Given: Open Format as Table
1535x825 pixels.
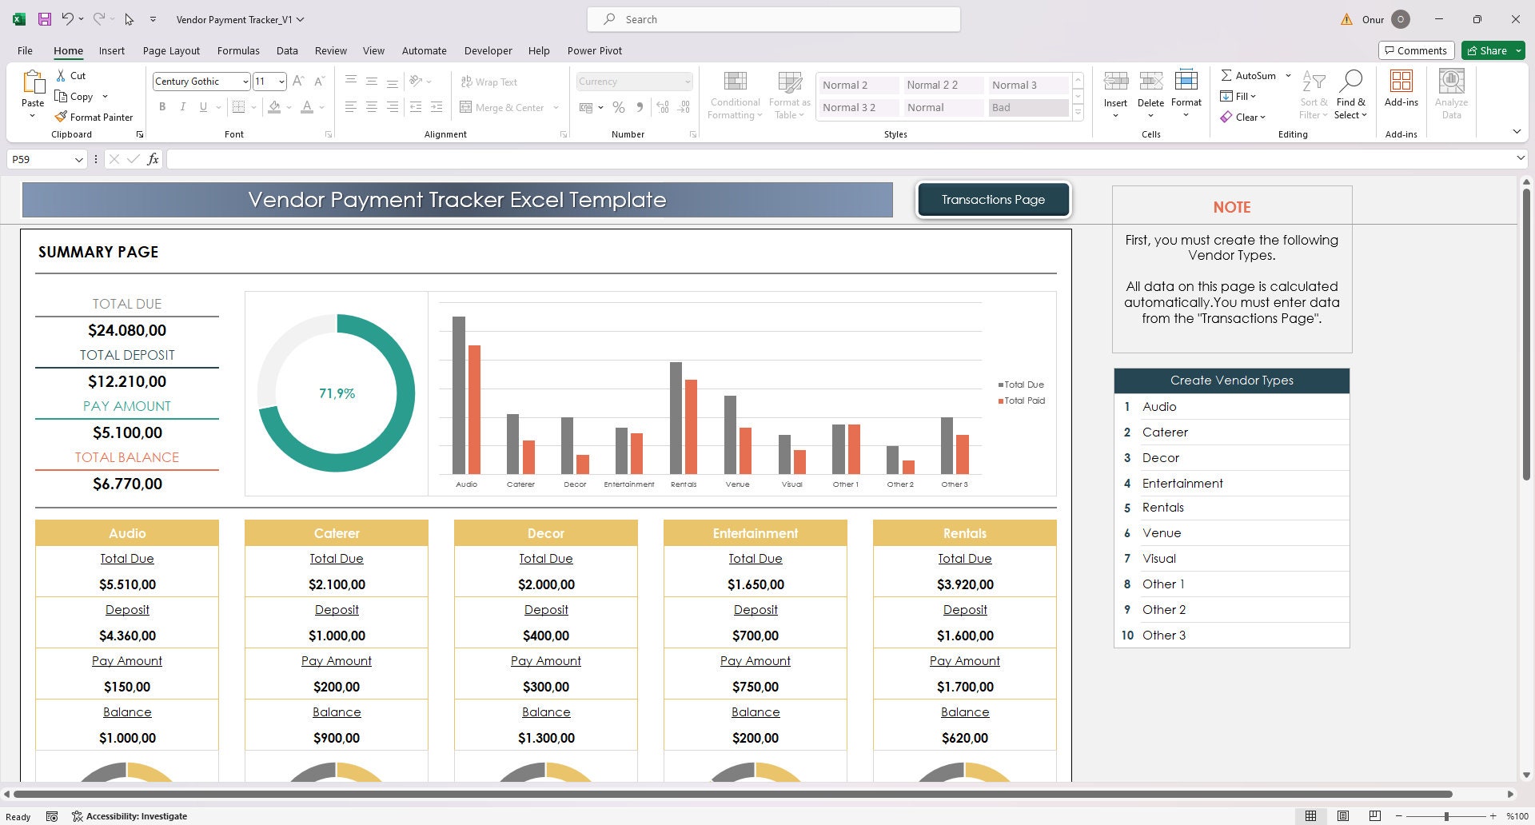Looking at the screenshot, I should tap(790, 95).
